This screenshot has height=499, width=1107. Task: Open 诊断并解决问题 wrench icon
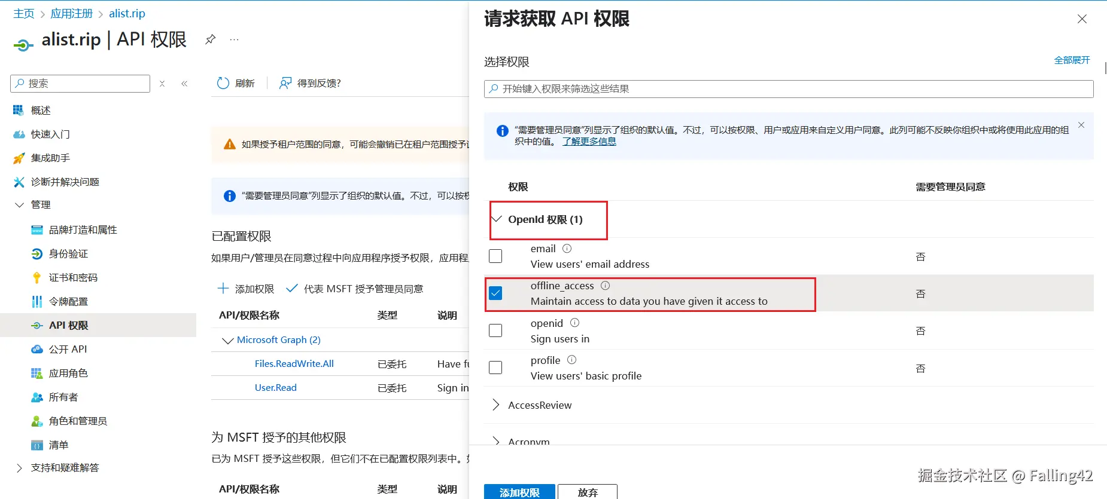pos(19,182)
